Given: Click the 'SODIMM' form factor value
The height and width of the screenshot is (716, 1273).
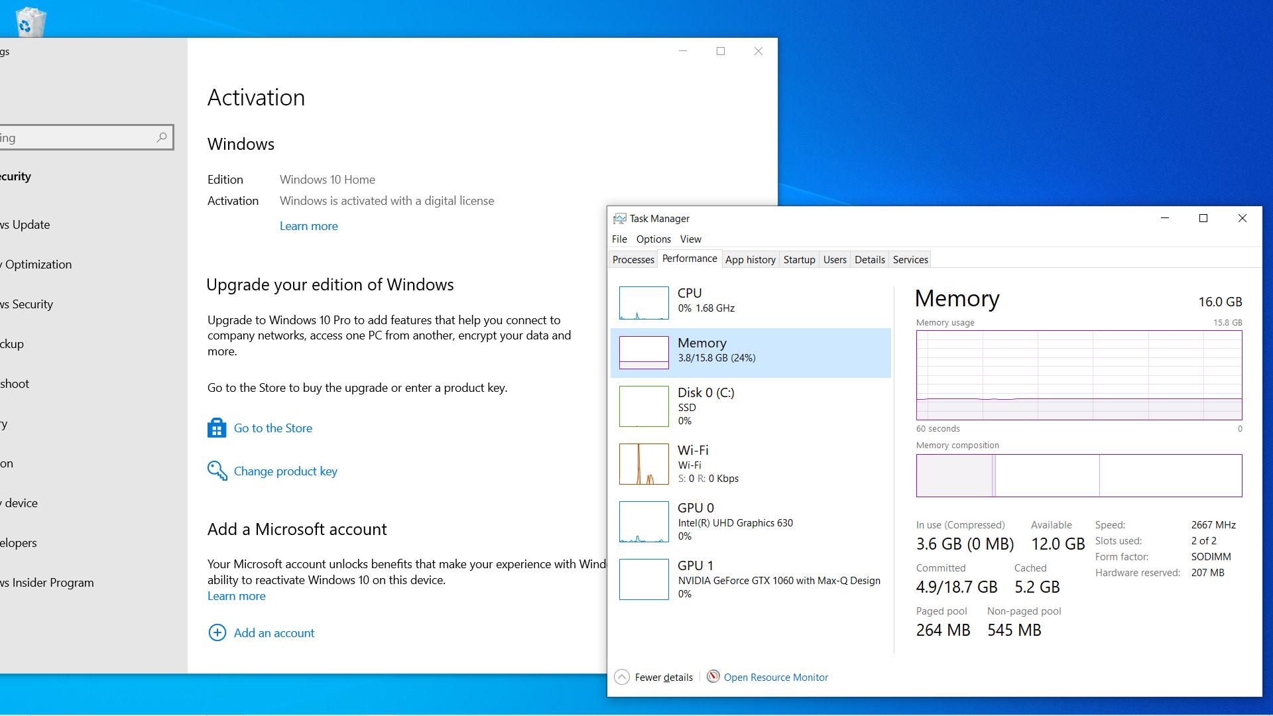Looking at the screenshot, I should click(x=1211, y=557).
